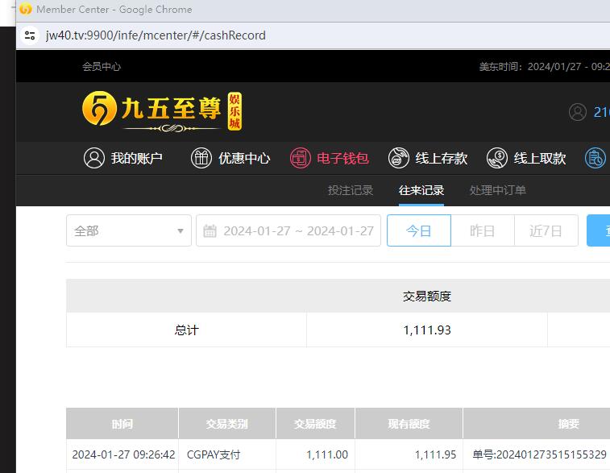Click the user avatar icon at top right
This screenshot has height=473, width=610.
click(x=577, y=112)
